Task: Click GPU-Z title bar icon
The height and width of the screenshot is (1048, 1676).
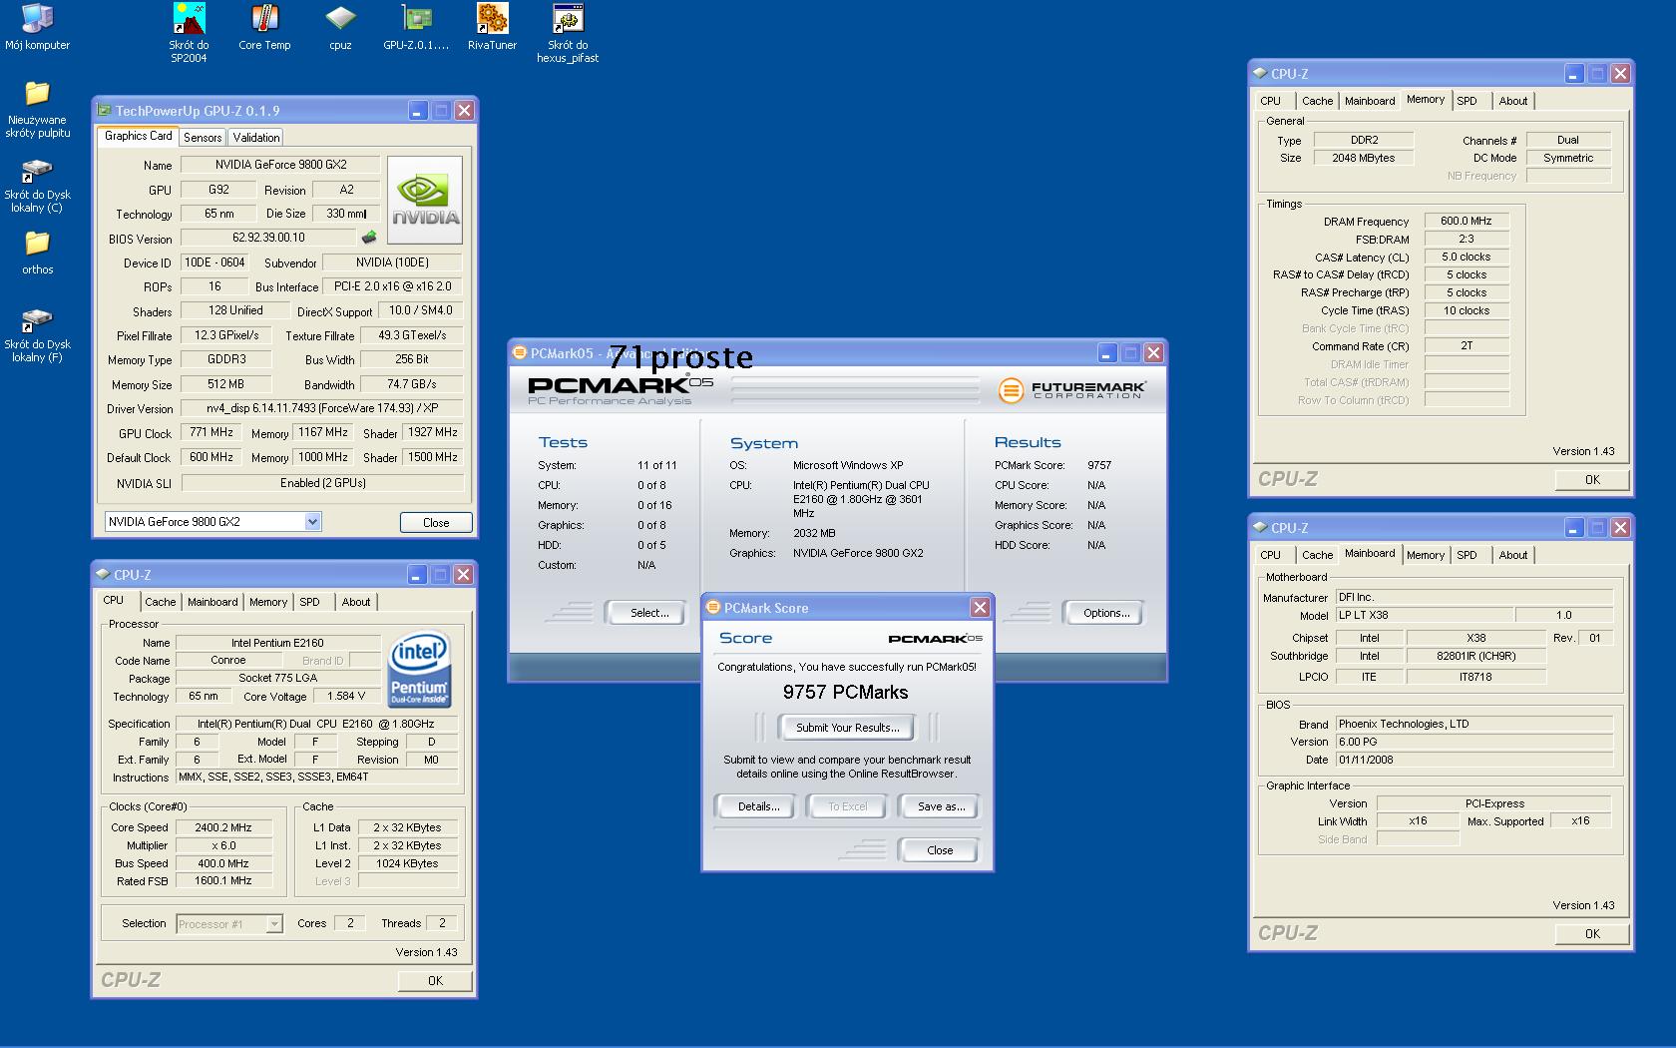Action: 104,110
